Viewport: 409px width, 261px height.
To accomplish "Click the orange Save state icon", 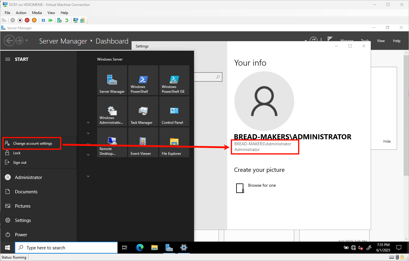I will point(34,20).
